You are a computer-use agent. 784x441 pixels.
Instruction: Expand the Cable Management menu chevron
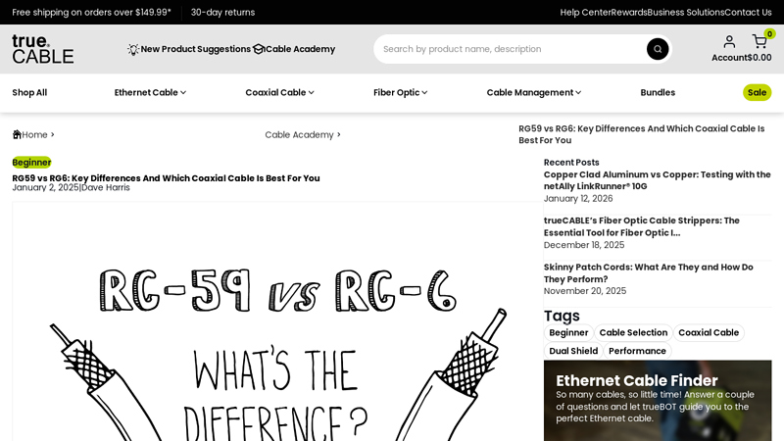(x=578, y=92)
